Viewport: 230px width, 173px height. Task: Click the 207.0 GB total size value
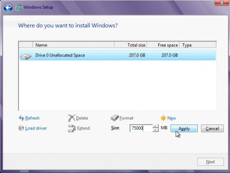(x=137, y=55)
